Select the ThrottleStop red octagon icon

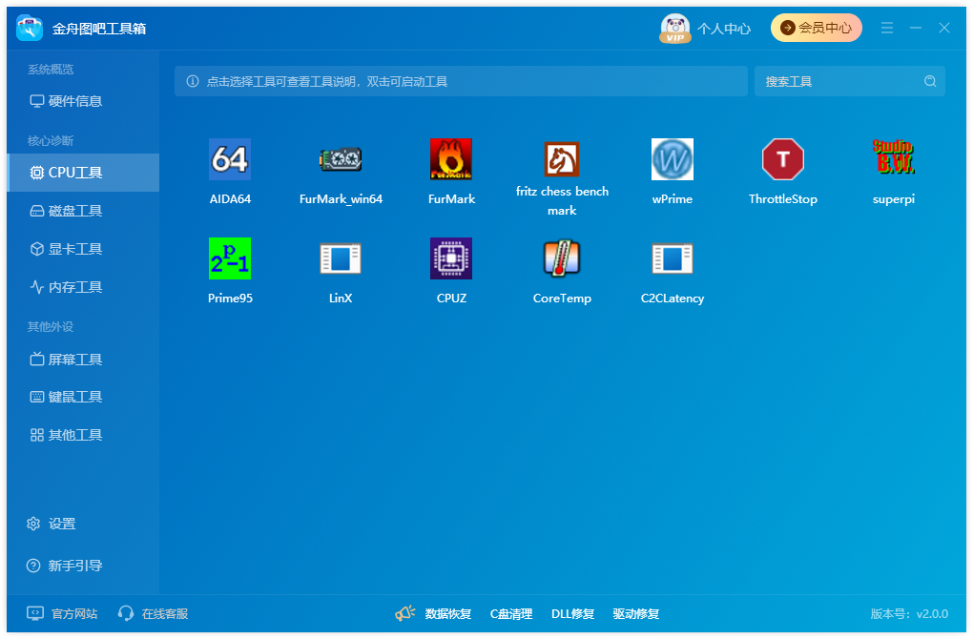[x=783, y=159]
